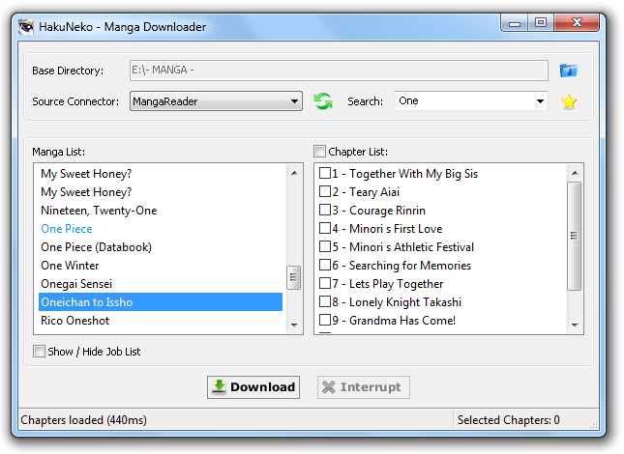This screenshot has width=624, height=454.
Task: Expand the Search dropdown arrow
Action: pos(540,100)
